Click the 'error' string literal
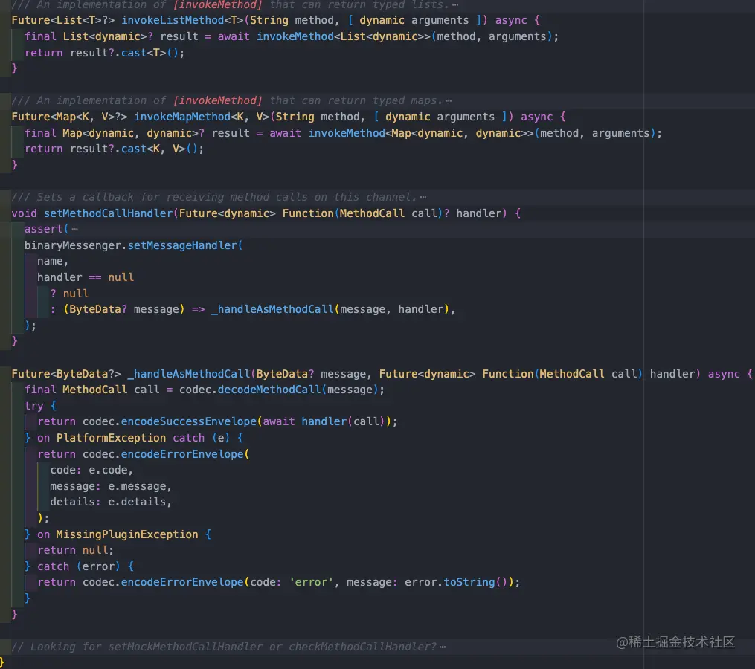This screenshot has width=755, height=669. [x=311, y=582]
